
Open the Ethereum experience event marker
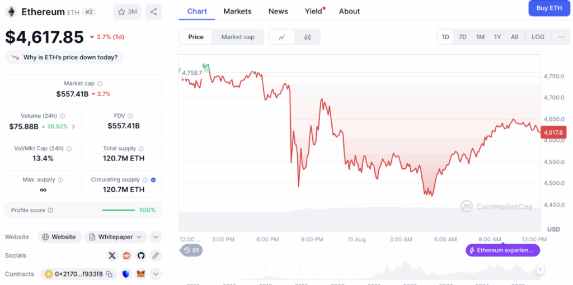502,250
